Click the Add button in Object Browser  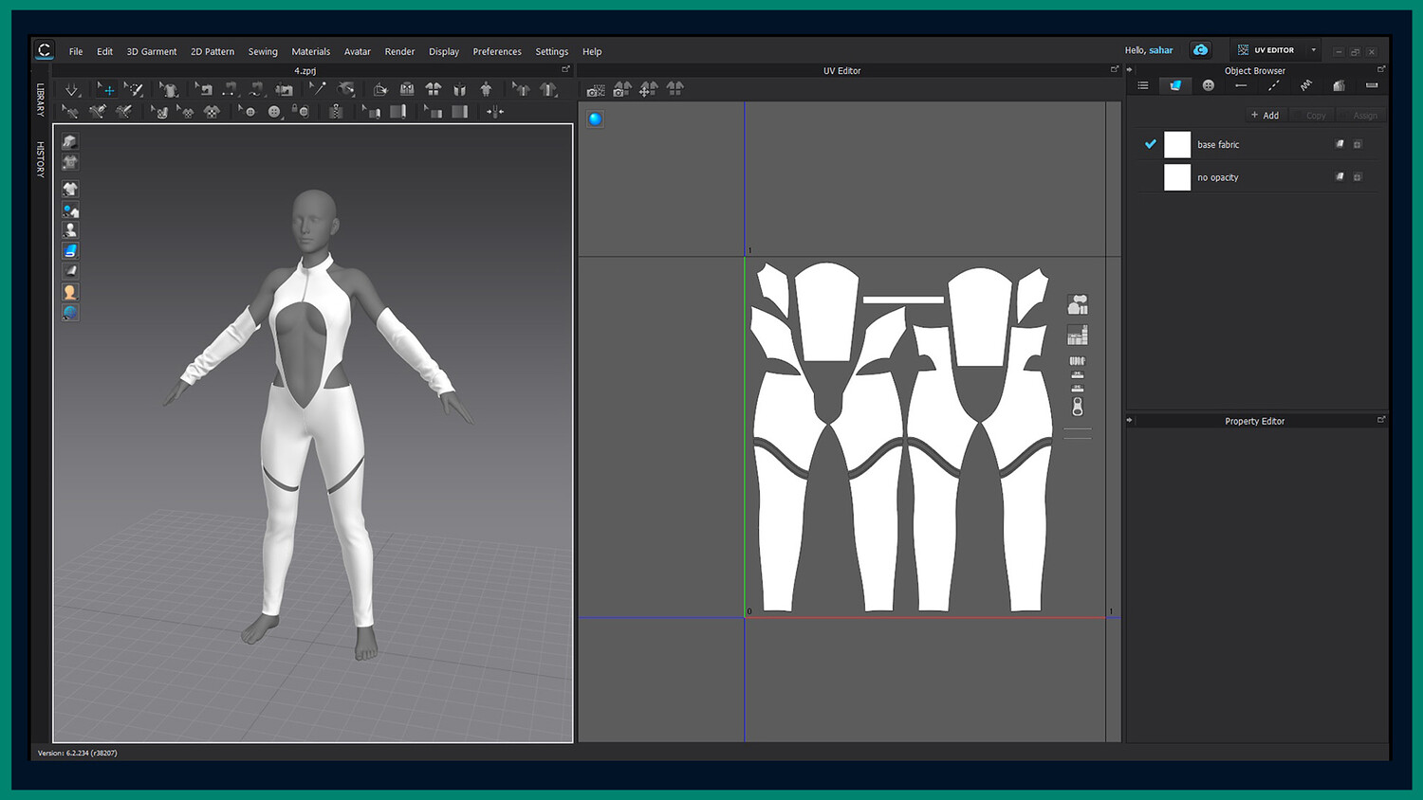tap(1265, 115)
